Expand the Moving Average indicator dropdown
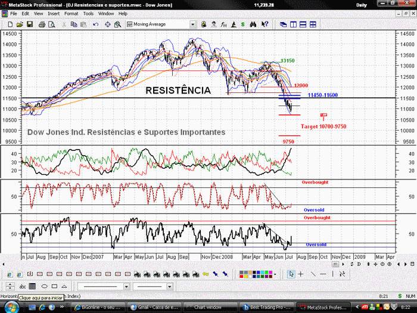Screen dimensions: 417x313 point(193,24)
